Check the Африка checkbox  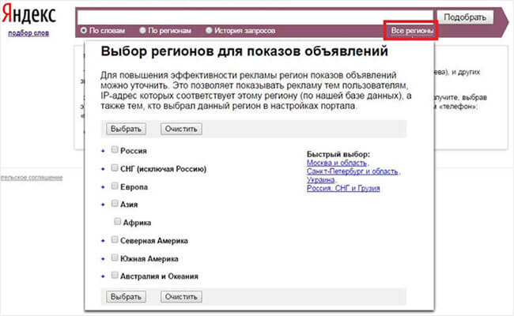click(x=119, y=222)
